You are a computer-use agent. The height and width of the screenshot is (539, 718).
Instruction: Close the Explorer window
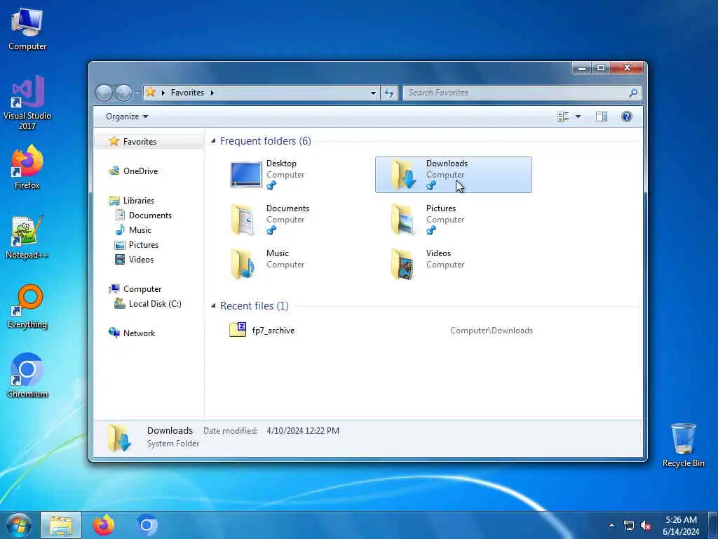pos(628,68)
